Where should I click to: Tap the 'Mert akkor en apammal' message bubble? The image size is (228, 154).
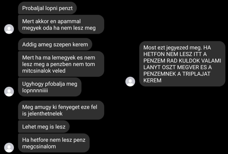click(x=61, y=24)
